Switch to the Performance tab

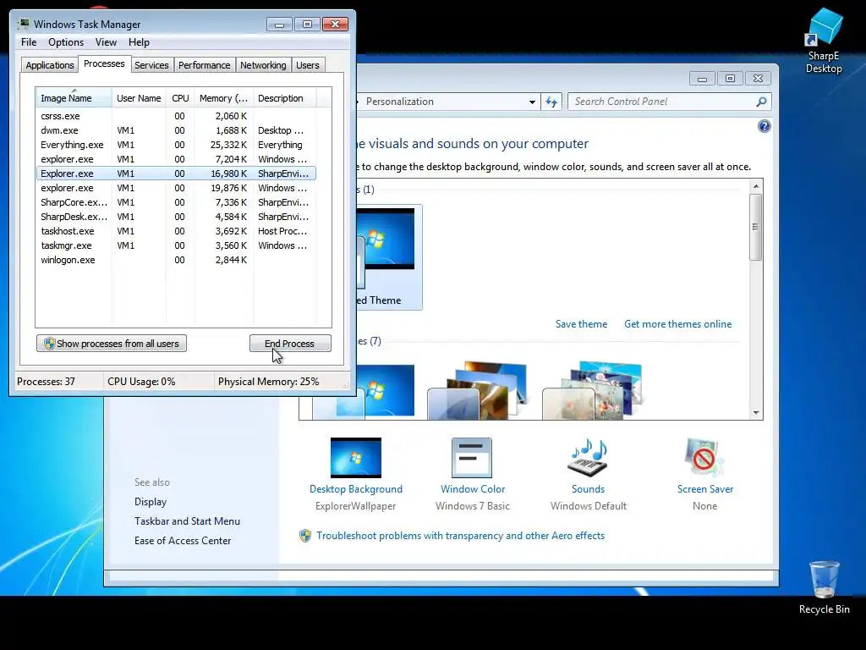click(205, 65)
